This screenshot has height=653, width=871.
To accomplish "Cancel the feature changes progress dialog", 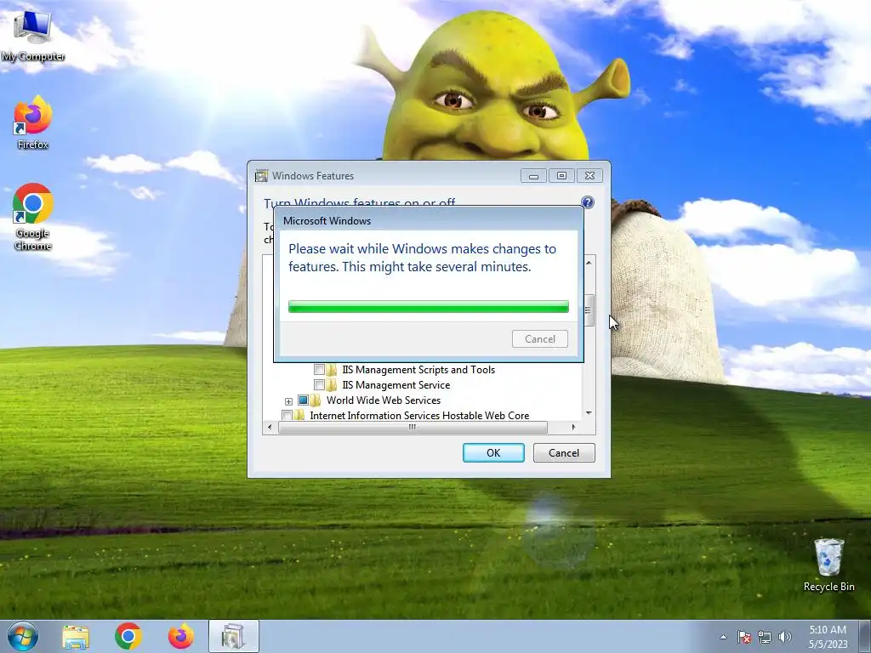I will point(540,338).
